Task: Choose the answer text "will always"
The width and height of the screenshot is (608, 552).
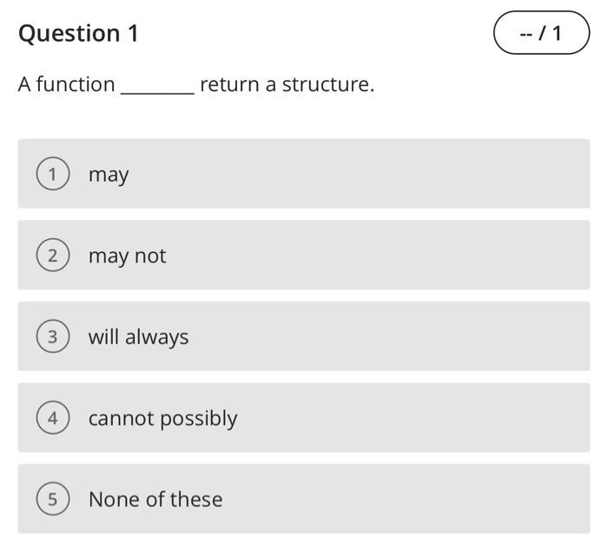Action: tap(138, 336)
